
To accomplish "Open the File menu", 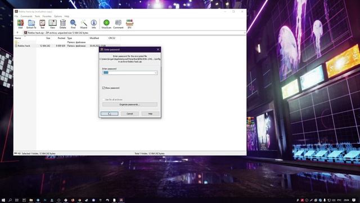I will [16, 16].
